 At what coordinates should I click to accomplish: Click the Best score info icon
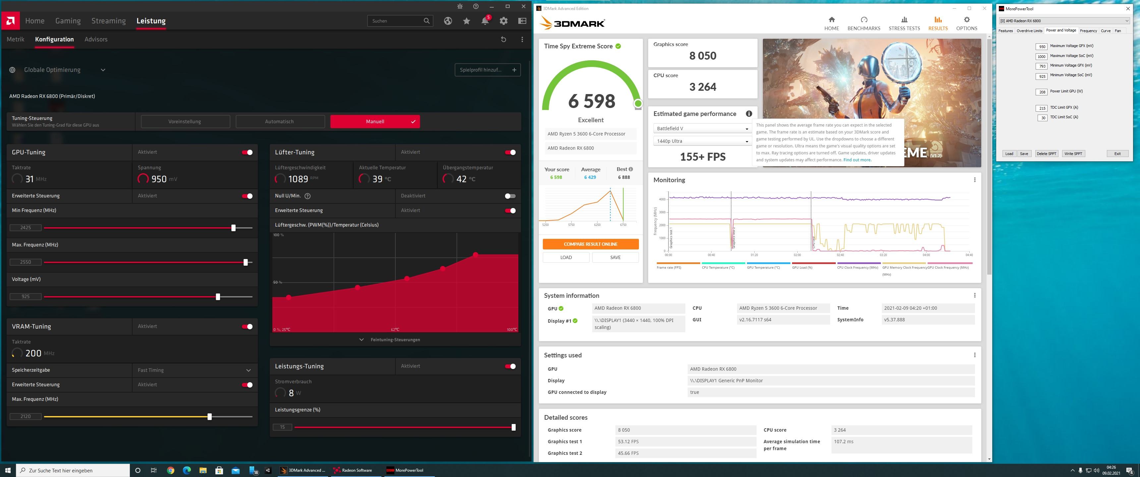[x=631, y=169]
